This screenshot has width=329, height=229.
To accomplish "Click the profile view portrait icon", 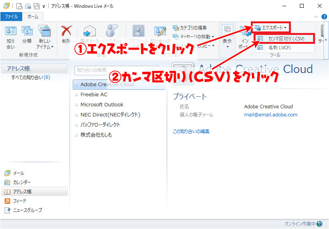I will [x=138, y=31].
